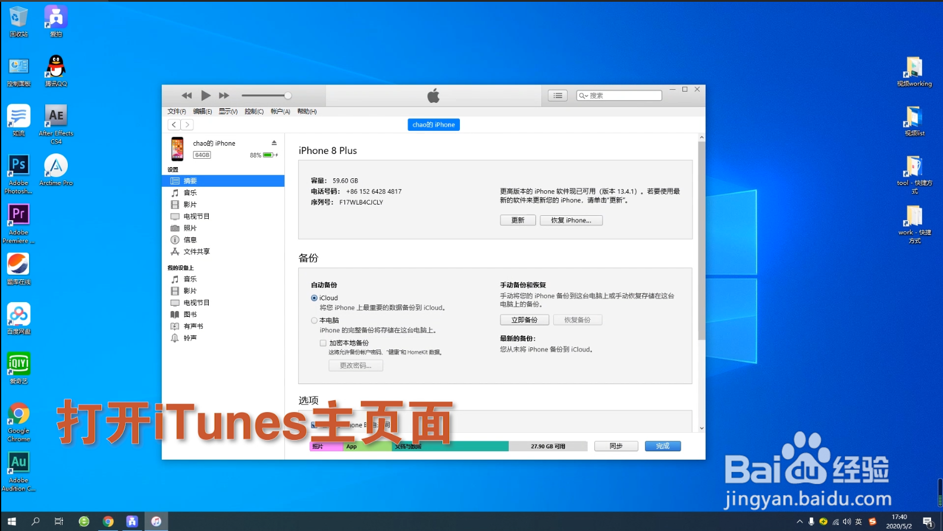Screen dimensions: 943x531
Task: Click the iTunes icon in taskbar
Action: [x=156, y=521]
